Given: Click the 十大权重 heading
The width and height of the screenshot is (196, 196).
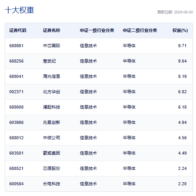Looking at the screenshot, I should pyautogui.click(x=20, y=10).
